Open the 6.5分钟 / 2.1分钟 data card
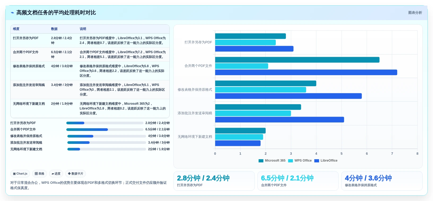This screenshot has width=433, height=201. [298, 181]
